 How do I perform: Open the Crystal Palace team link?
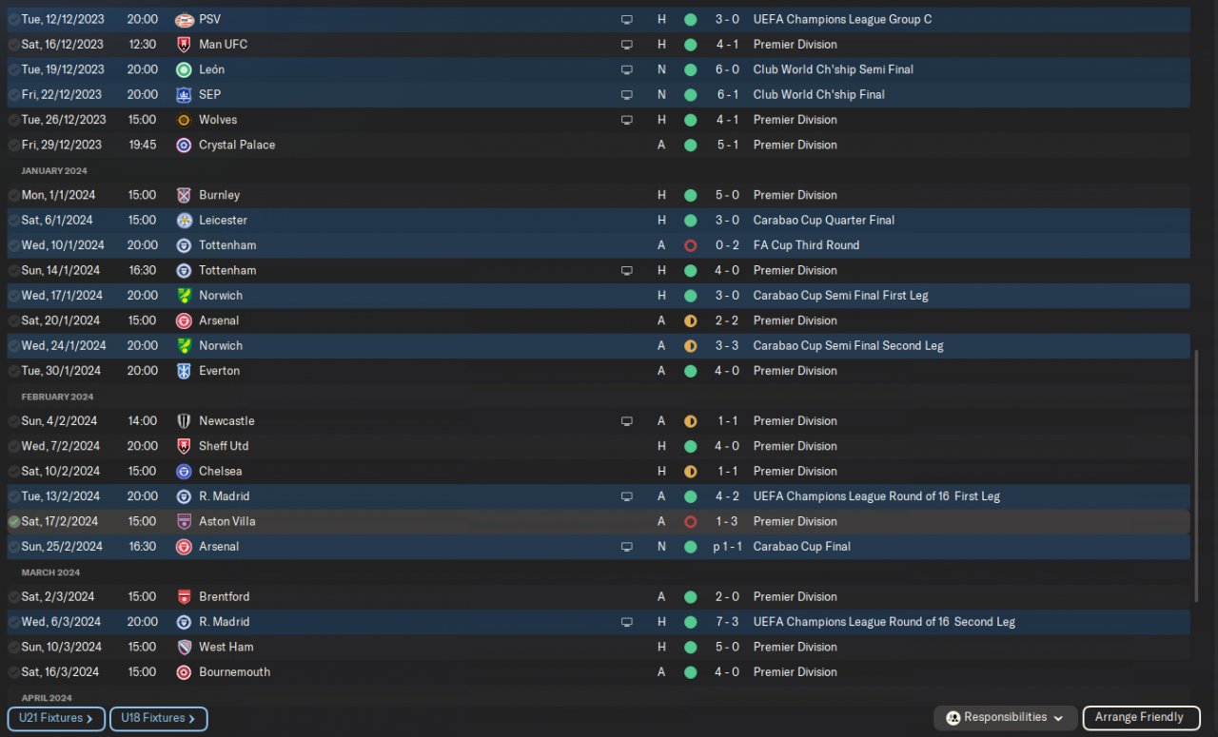tap(237, 145)
